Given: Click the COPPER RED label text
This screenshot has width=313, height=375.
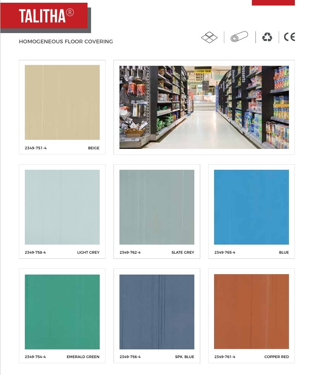Looking at the screenshot, I should tap(276, 357).
